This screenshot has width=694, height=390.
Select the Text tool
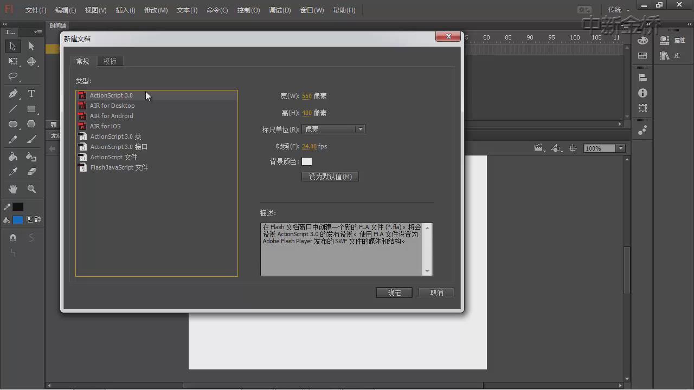coord(31,94)
